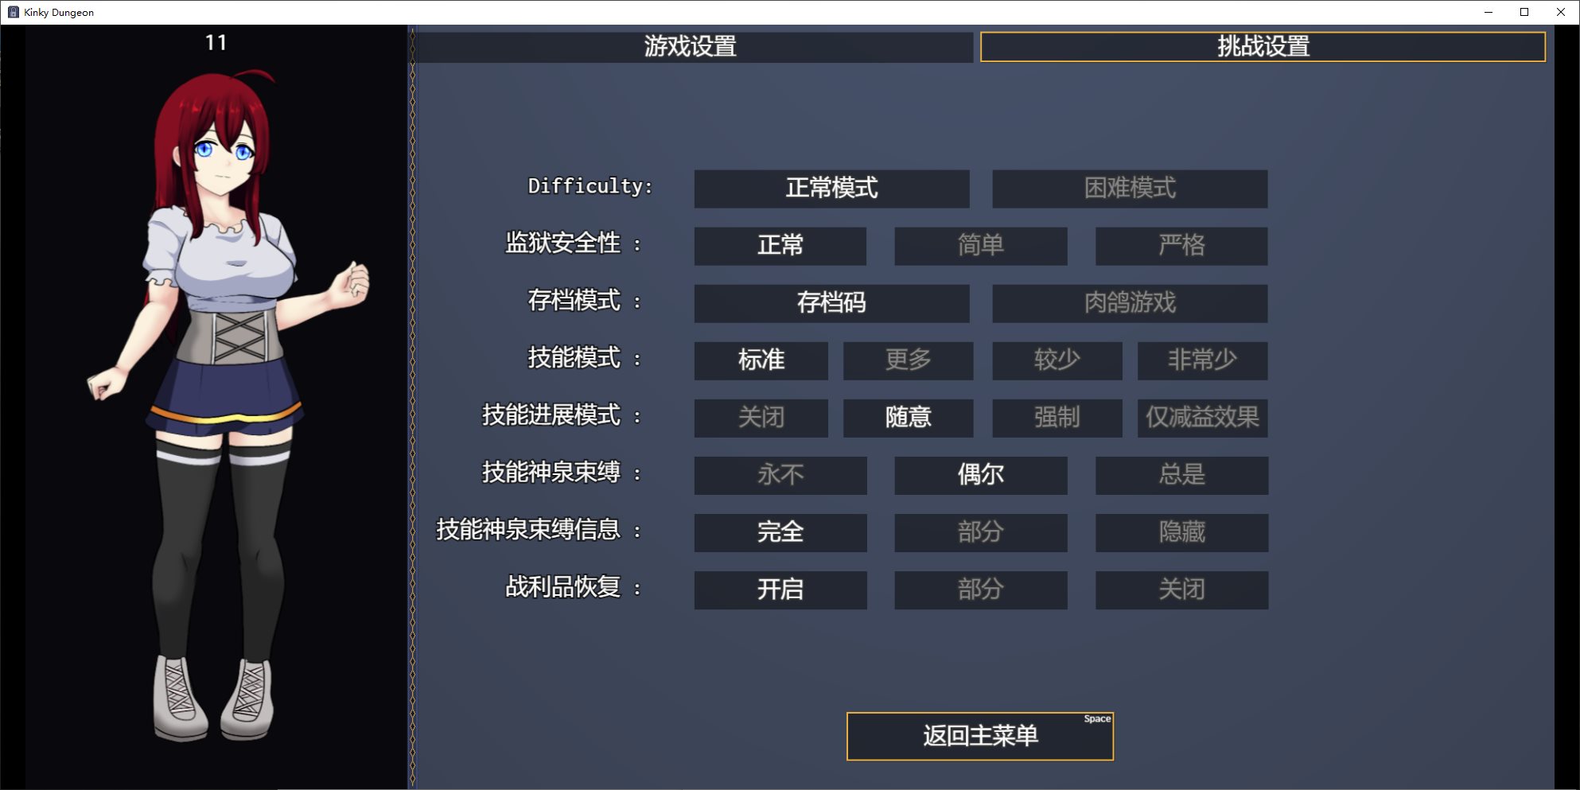Set 技能模式 to 更多
The width and height of the screenshot is (1580, 790).
[908, 360]
